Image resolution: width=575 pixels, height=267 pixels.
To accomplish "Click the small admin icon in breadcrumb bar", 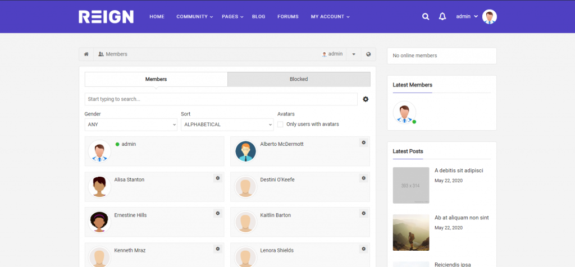I will [x=324, y=54].
